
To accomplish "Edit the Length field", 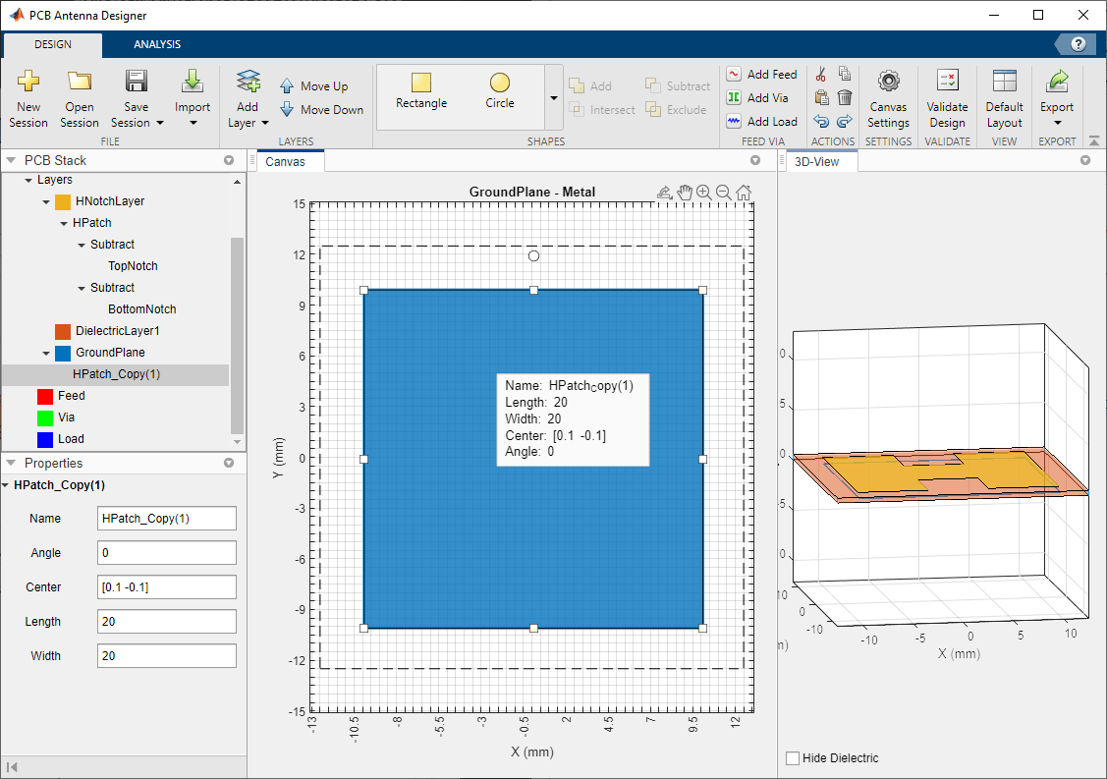I will 167,622.
